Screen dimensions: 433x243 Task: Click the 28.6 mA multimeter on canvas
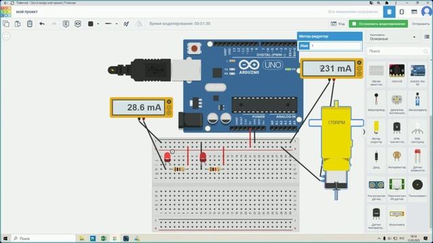tap(141, 107)
